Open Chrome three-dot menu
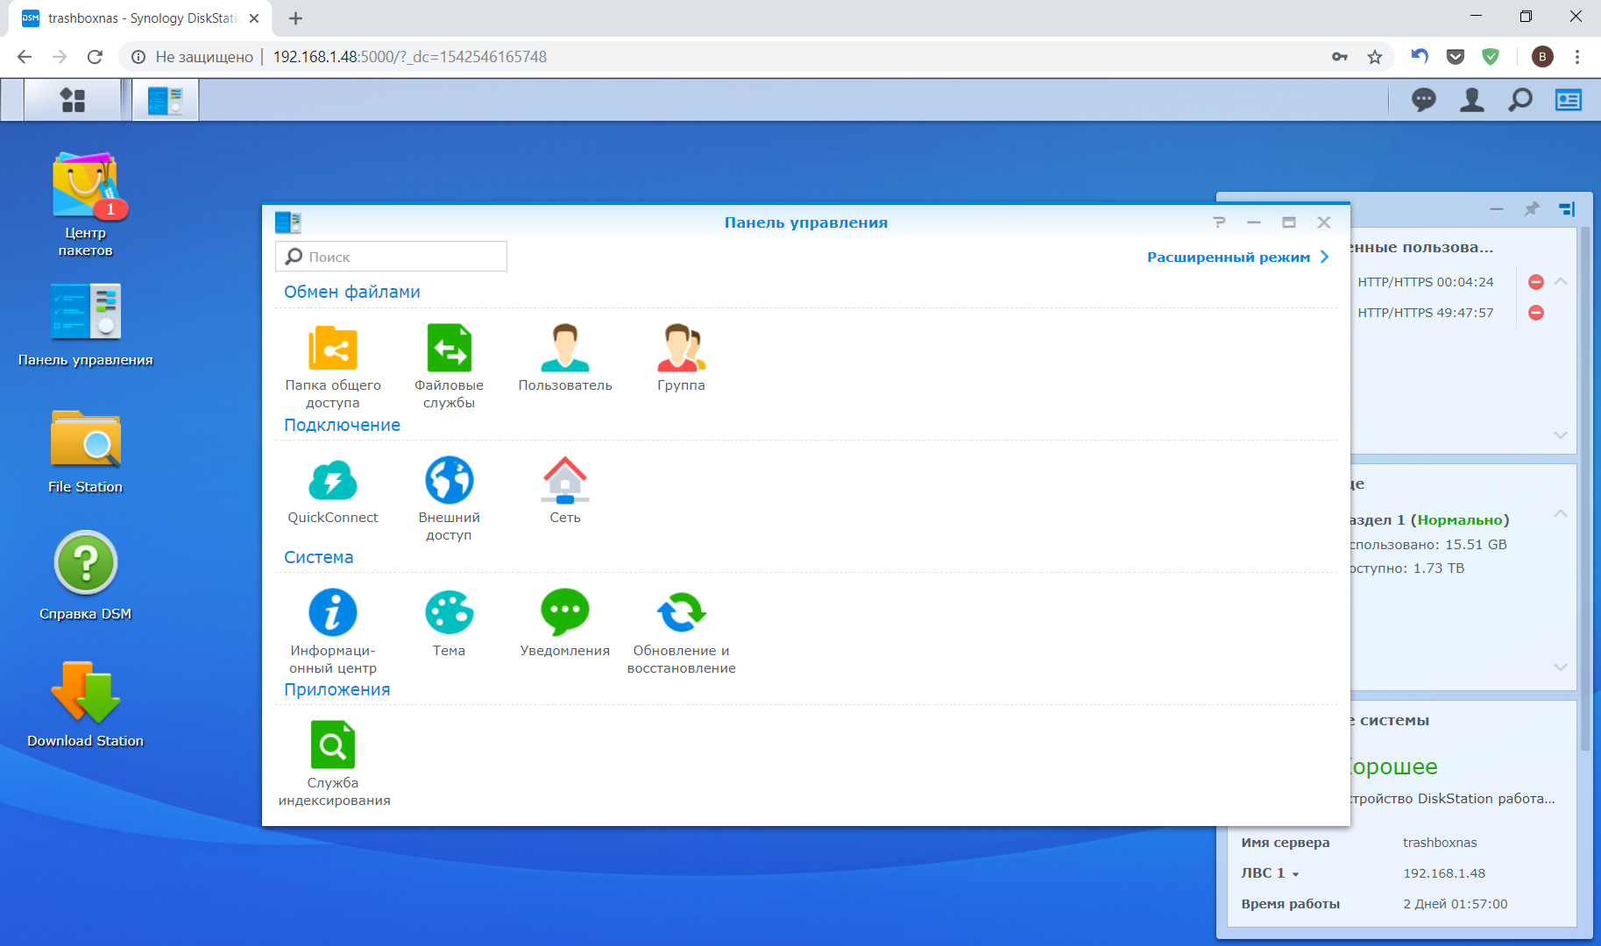 coord(1577,57)
